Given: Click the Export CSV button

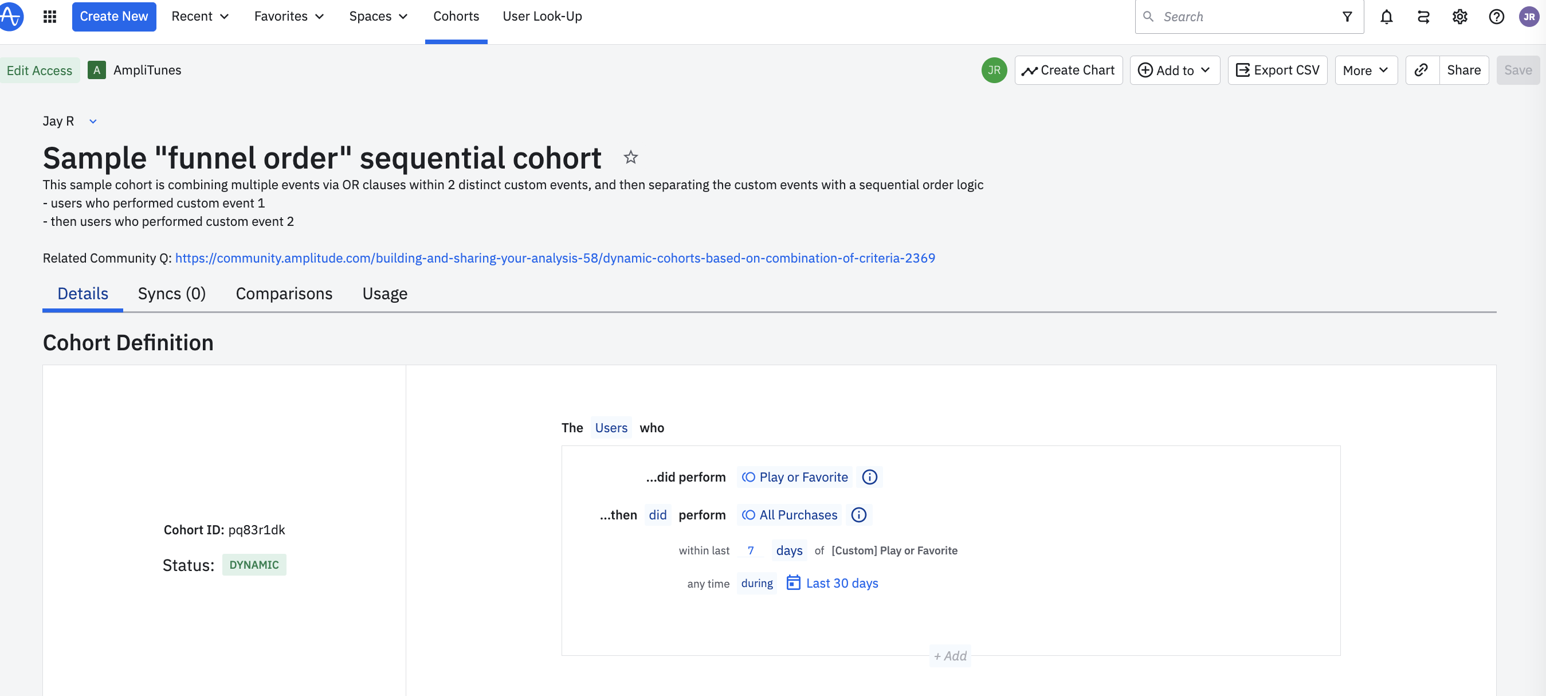Looking at the screenshot, I should click(x=1277, y=71).
